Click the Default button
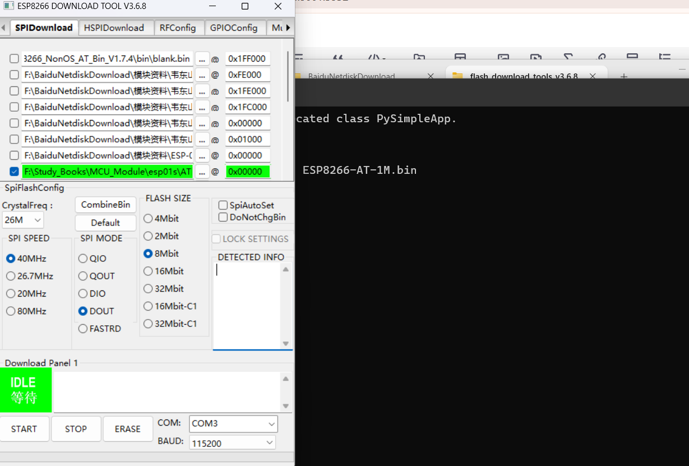This screenshot has width=689, height=466. click(105, 223)
